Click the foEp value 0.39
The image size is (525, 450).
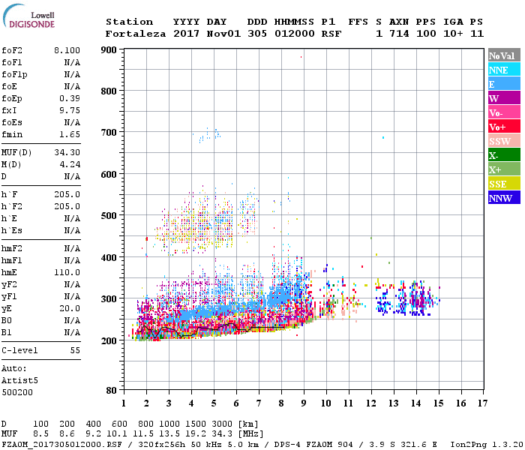(x=70, y=98)
